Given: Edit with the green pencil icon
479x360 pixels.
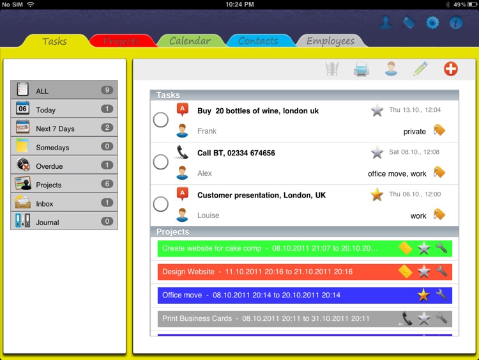Looking at the screenshot, I should click(421, 69).
